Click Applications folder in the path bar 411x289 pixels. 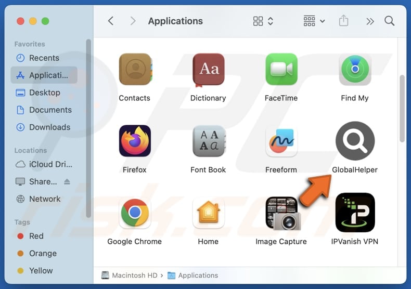point(192,275)
